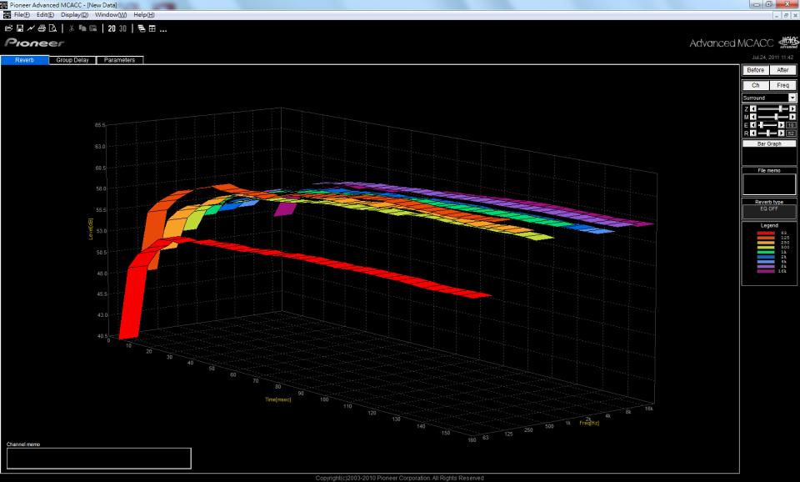
Task: Click the cascade windows icon
Action: [143, 28]
